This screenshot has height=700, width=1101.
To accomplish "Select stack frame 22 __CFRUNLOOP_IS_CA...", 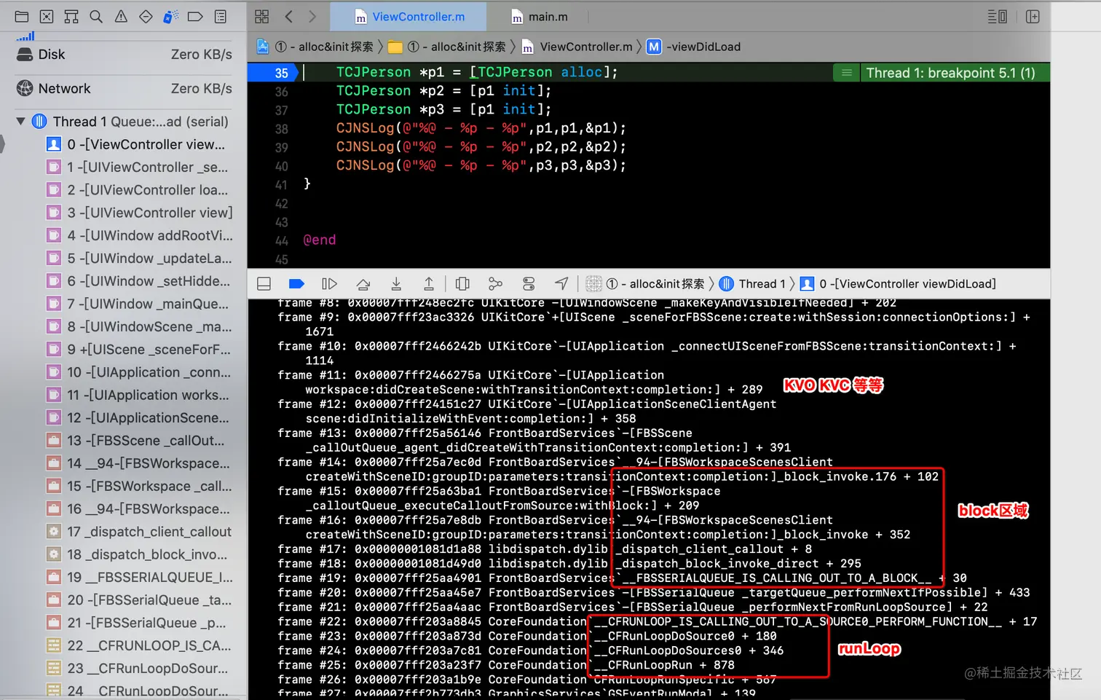I will pos(138,645).
